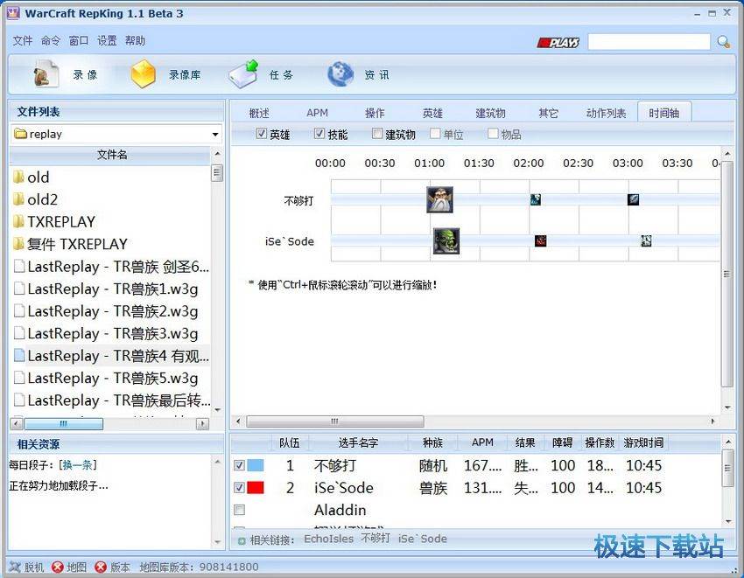Open the 设置 menu
This screenshot has width=744, height=578.
[105, 40]
